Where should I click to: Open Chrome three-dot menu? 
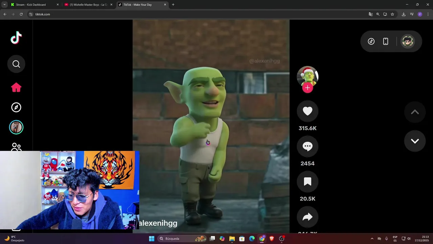(x=428, y=14)
